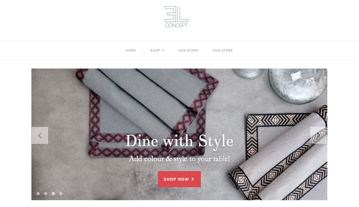Open the Our Store page
The height and width of the screenshot is (207, 359).
pyautogui.click(x=223, y=50)
